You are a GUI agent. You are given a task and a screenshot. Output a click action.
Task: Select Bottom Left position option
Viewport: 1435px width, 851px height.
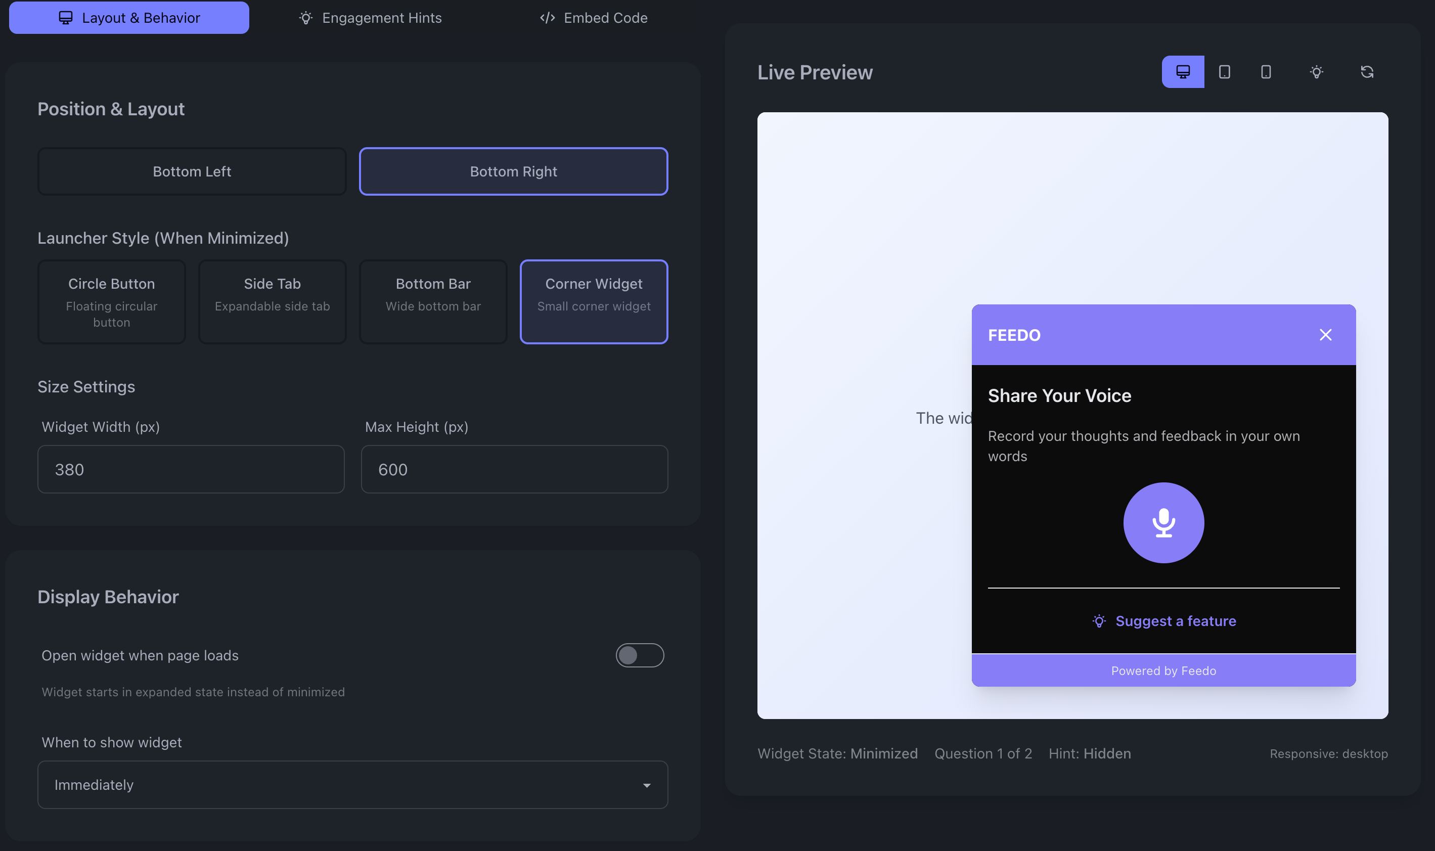point(192,171)
